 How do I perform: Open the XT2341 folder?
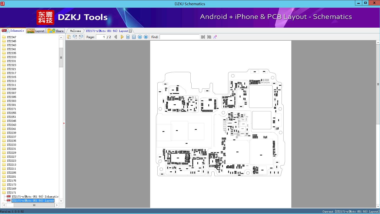pos(9,49)
